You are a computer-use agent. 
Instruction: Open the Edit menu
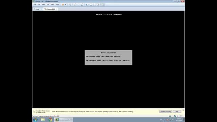click(39, 4)
